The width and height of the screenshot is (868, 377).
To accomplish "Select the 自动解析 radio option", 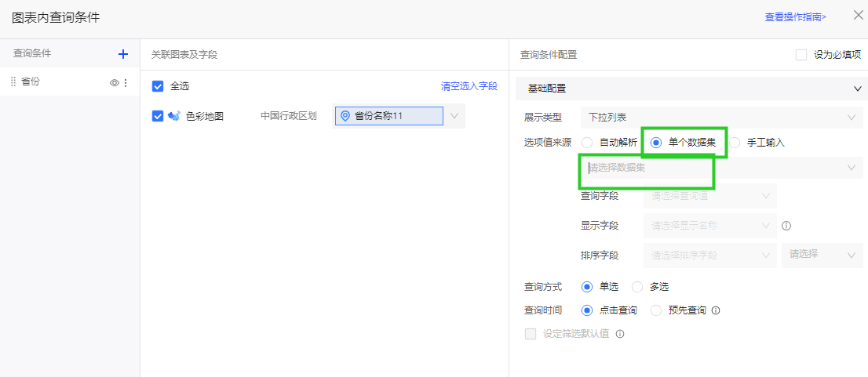I will (587, 143).
